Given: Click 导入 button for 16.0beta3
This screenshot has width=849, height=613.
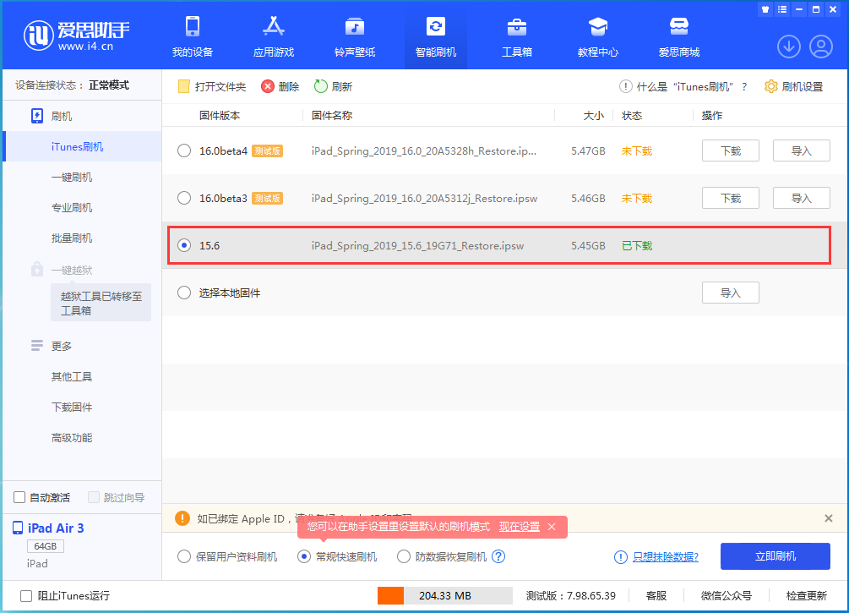Looking at the screenshot, I should point(802,198).
